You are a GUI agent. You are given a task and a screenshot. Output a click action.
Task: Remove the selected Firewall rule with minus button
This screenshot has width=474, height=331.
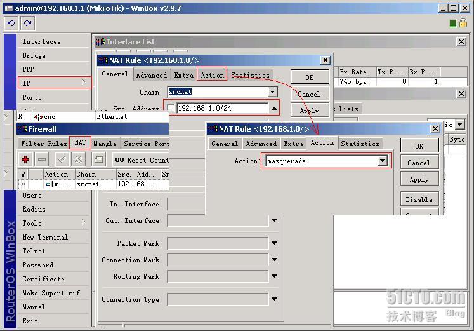click(x=42, y=159)
